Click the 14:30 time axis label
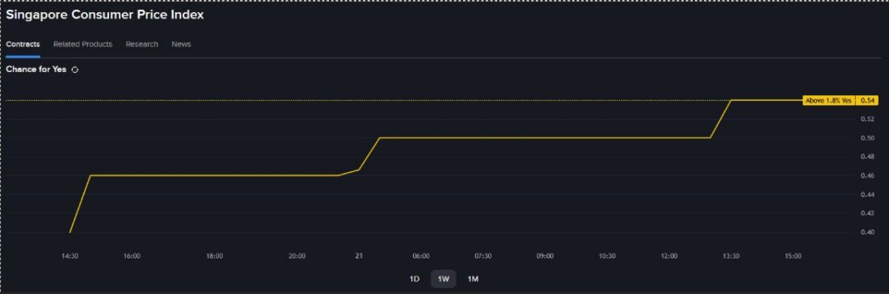The height and width of the screenshot is (294, 889). 70,256
